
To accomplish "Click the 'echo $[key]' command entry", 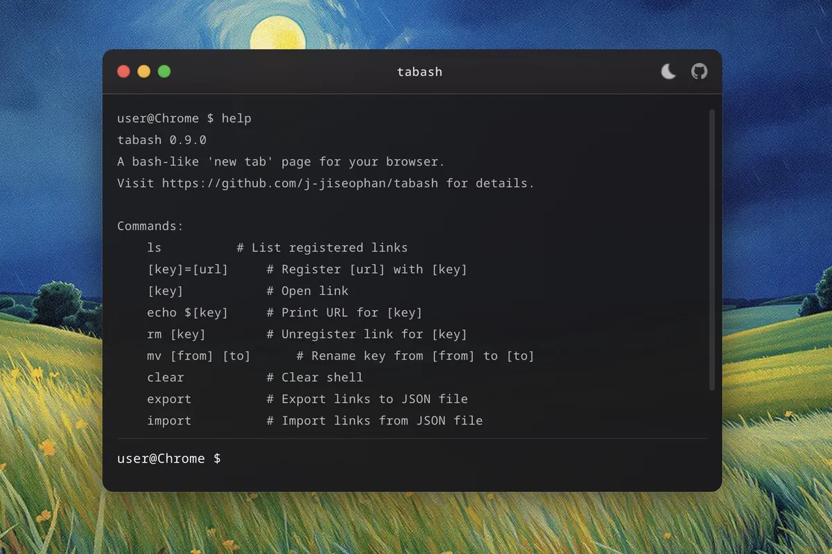I will (x=187, y=313).
